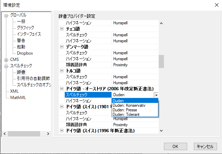222x154 pixels.
Task: Close the 環境設定 dialog window
Action: pos(216,4)
